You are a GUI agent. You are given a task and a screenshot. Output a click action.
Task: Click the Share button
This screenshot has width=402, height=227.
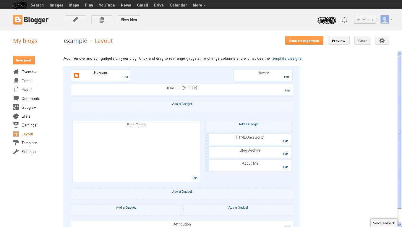(x=365, y=20)
